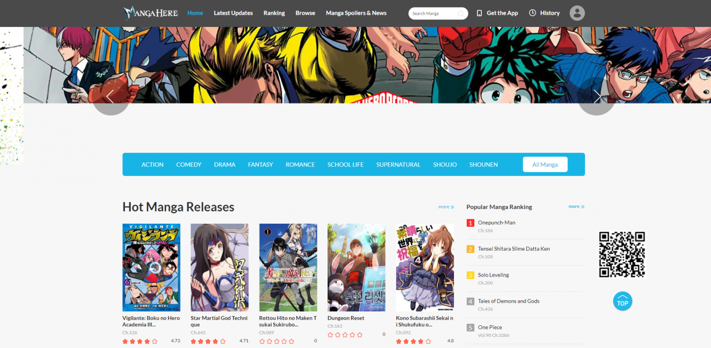711x348 pixels.
Task: Open Tales of Demons and Gods
Action: point(509,301)
